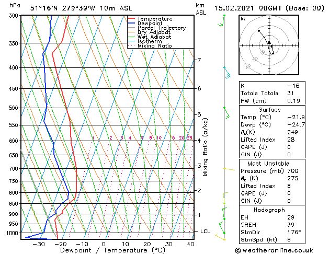Click the '7' km altitude tick label
329x254 pixels.
[199, 60]
